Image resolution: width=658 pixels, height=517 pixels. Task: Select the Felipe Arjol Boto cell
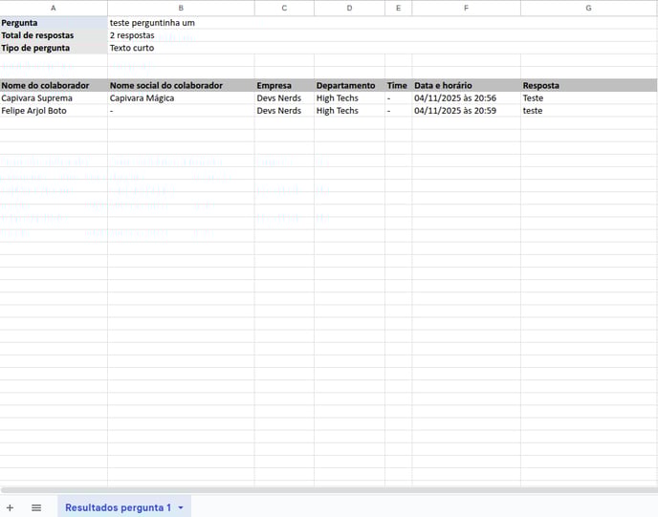pyautogui.click(x=53, y=111)
